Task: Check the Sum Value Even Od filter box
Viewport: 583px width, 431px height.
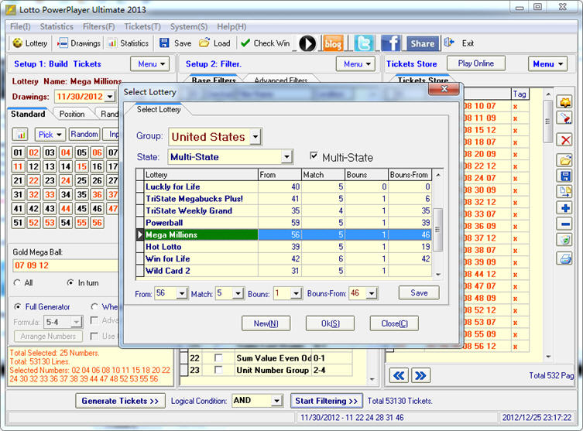Action: tap(218, 357)
